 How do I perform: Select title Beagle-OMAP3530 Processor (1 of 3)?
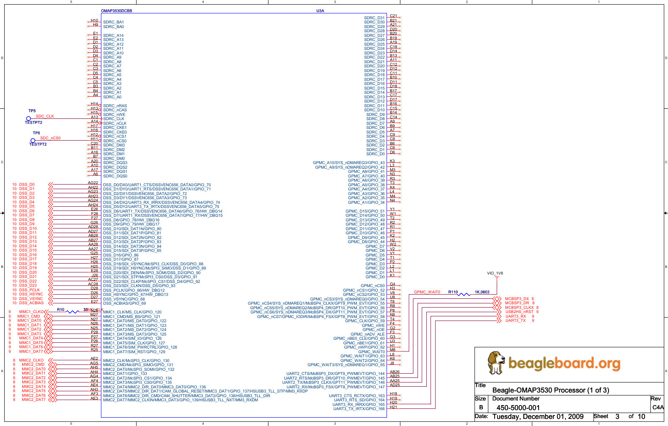[x=551, y=390]
